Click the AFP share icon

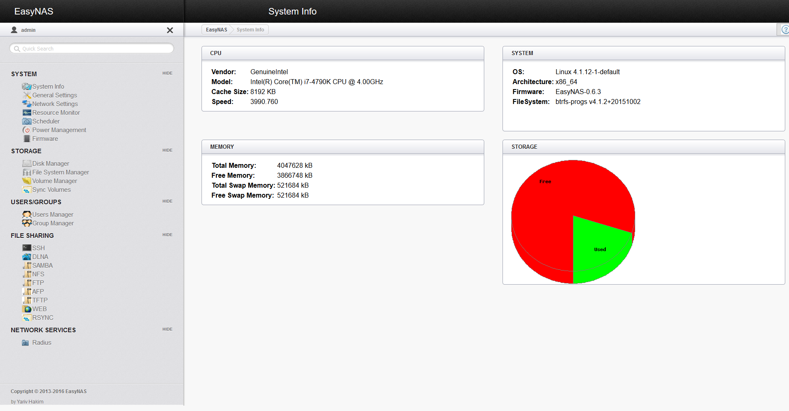click(27, 292)
